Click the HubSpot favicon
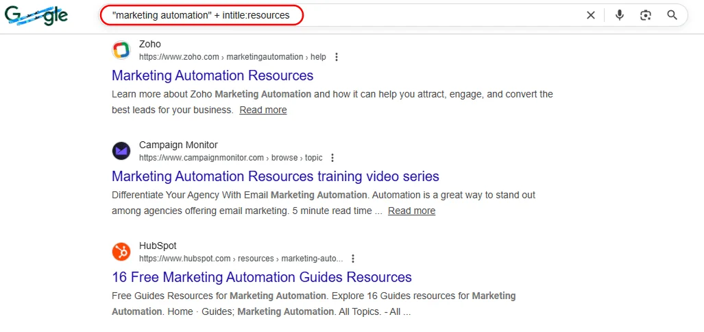The width and height of the screenshot is (704, 332). click(121, 252)
